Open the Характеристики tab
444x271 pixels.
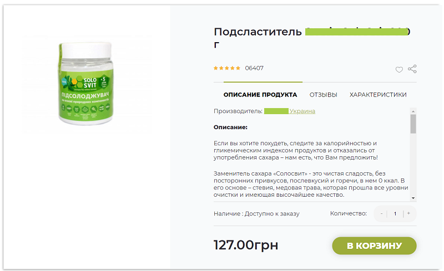click(x=378, y=95)
